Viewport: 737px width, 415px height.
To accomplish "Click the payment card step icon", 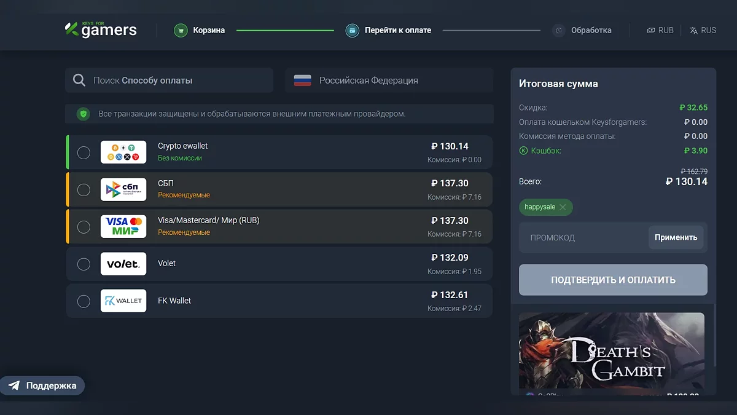I will 352,30.
